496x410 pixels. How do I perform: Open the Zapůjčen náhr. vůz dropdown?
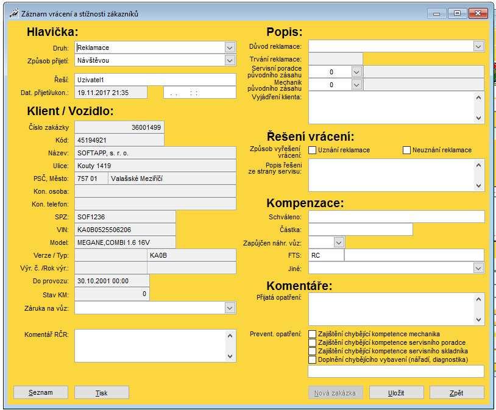pos(339,242)
